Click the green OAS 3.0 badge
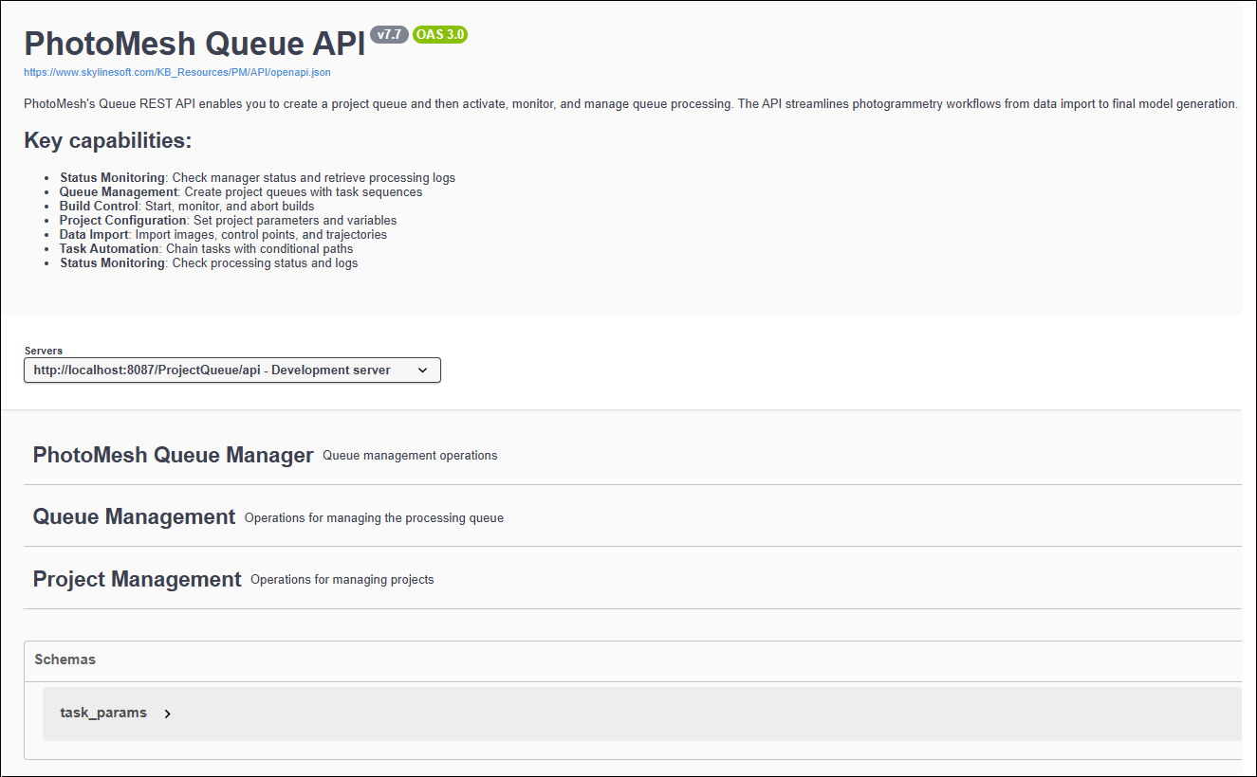 [x=440, y=34]
